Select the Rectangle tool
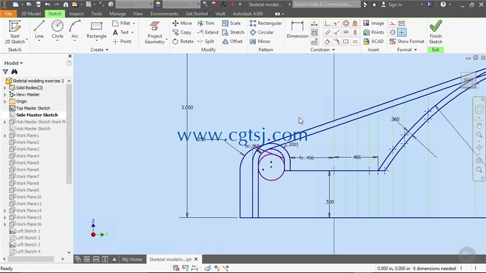486x273 pixels. 97,30
